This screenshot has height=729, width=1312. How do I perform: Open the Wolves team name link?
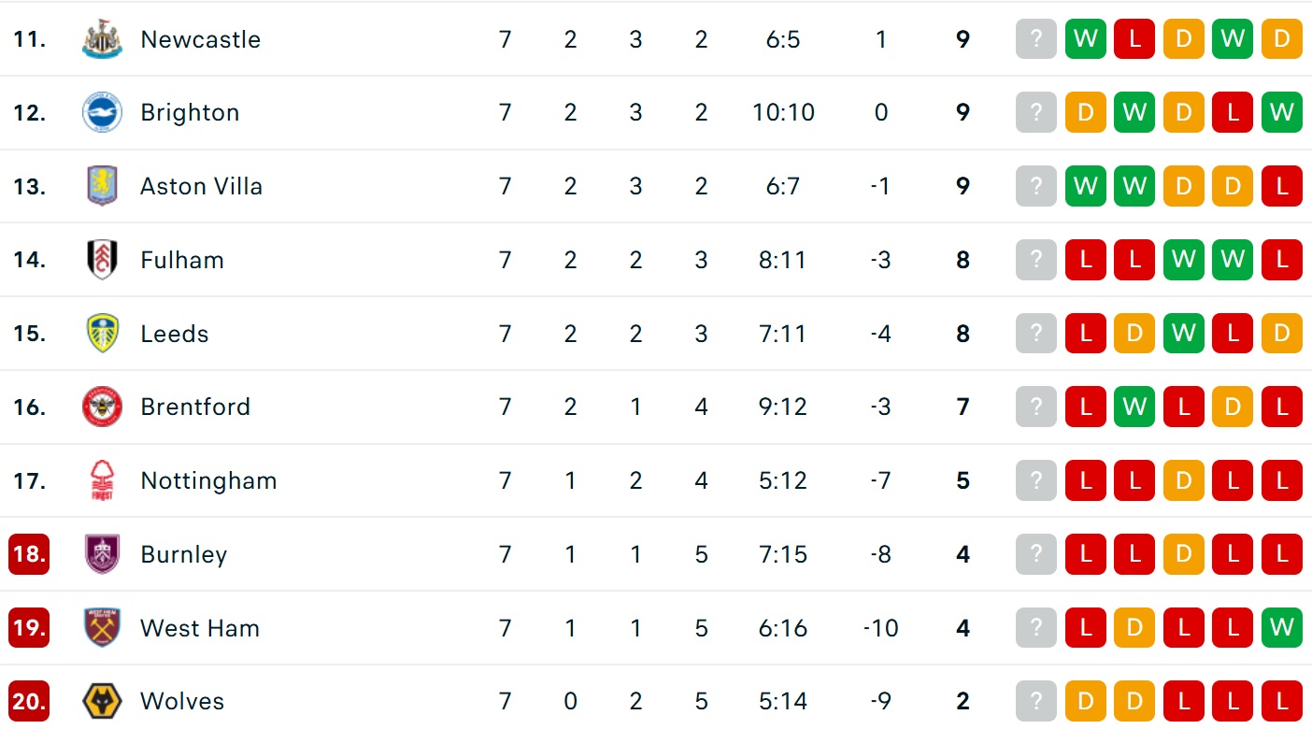pyautogui.click(x=182, y=702)
